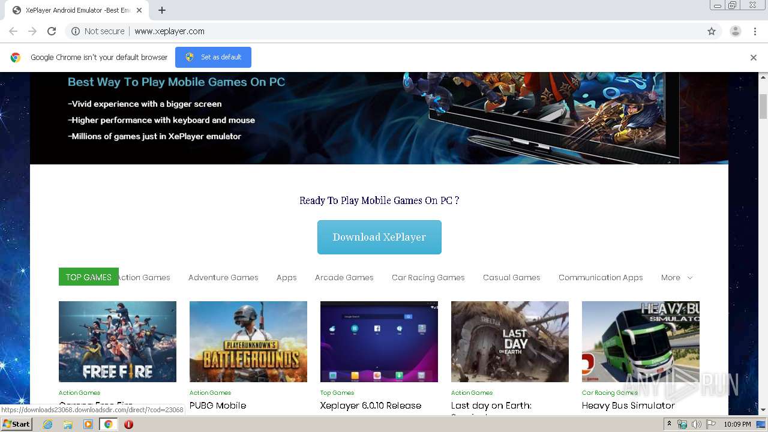Image resolution: width=768 pixels, height=432 pixels.
Task: Open the Car Racing Games tab
Action: [x=428, y=277]
